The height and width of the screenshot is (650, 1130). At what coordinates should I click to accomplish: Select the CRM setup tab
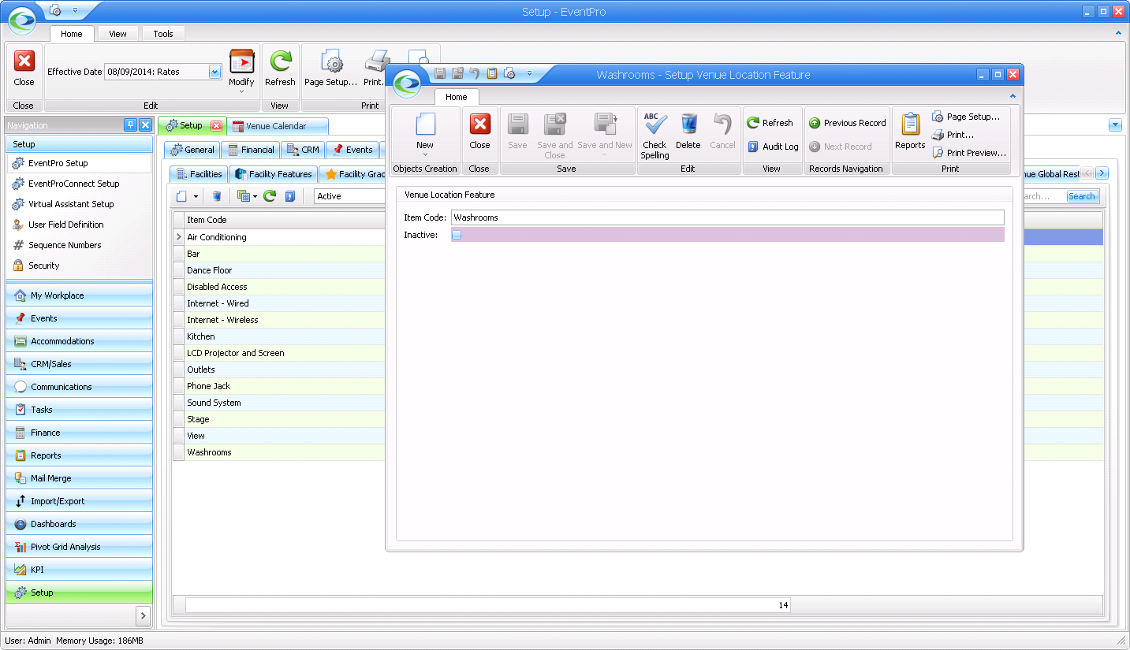point(303,150)
